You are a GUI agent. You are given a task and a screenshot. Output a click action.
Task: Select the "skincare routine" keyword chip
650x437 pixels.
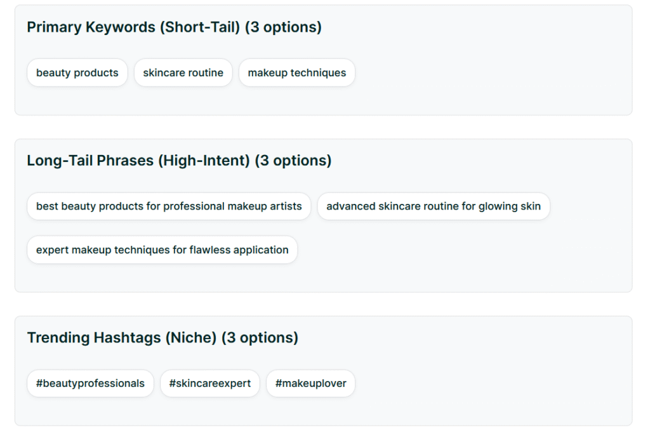[x=183, y=72]
